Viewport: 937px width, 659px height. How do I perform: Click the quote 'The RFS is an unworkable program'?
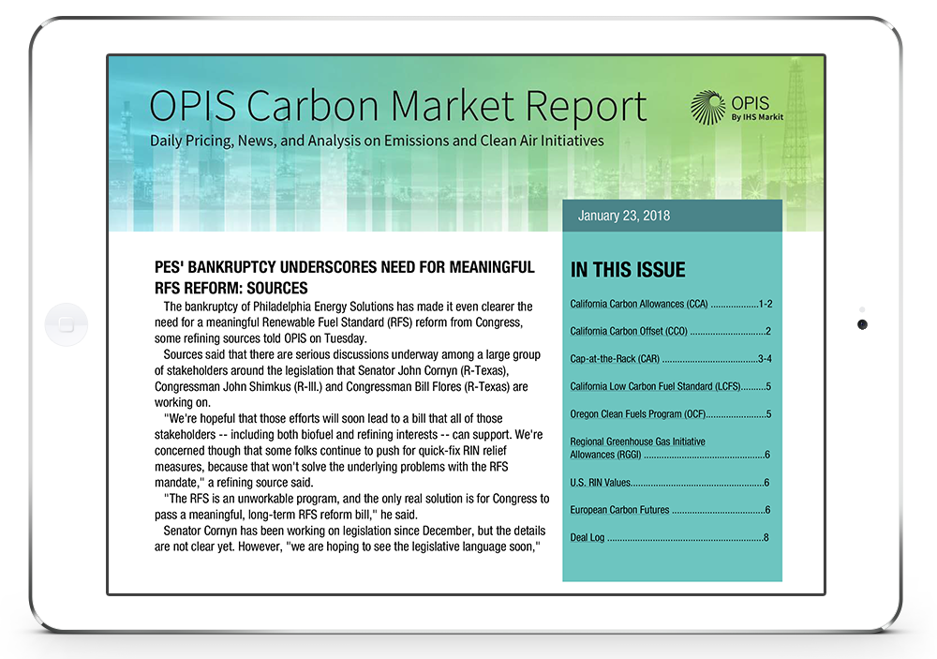[x=352, y=506]
